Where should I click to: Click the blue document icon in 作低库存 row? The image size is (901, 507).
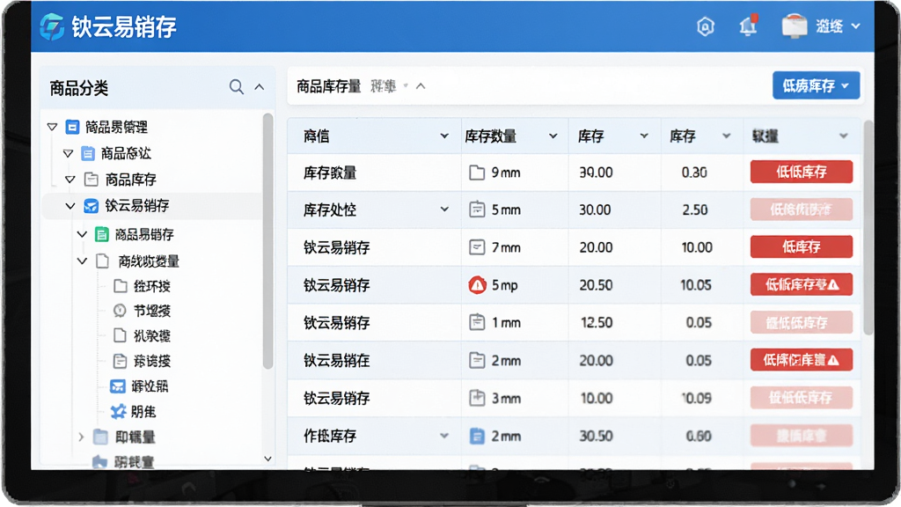[477, 436]
